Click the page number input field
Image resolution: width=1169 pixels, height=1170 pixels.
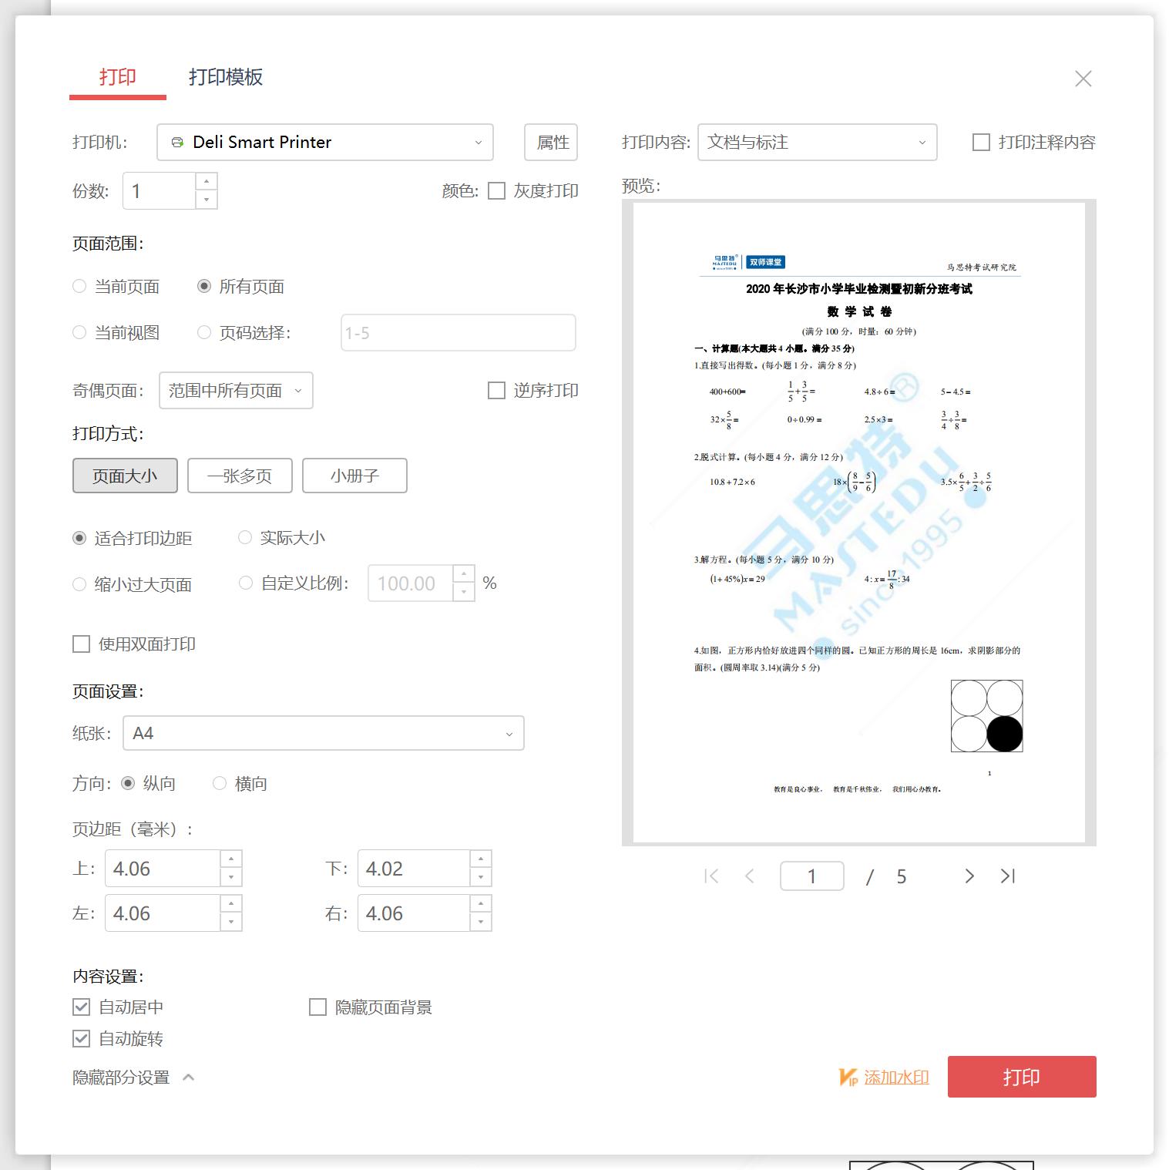pos(811,876)
